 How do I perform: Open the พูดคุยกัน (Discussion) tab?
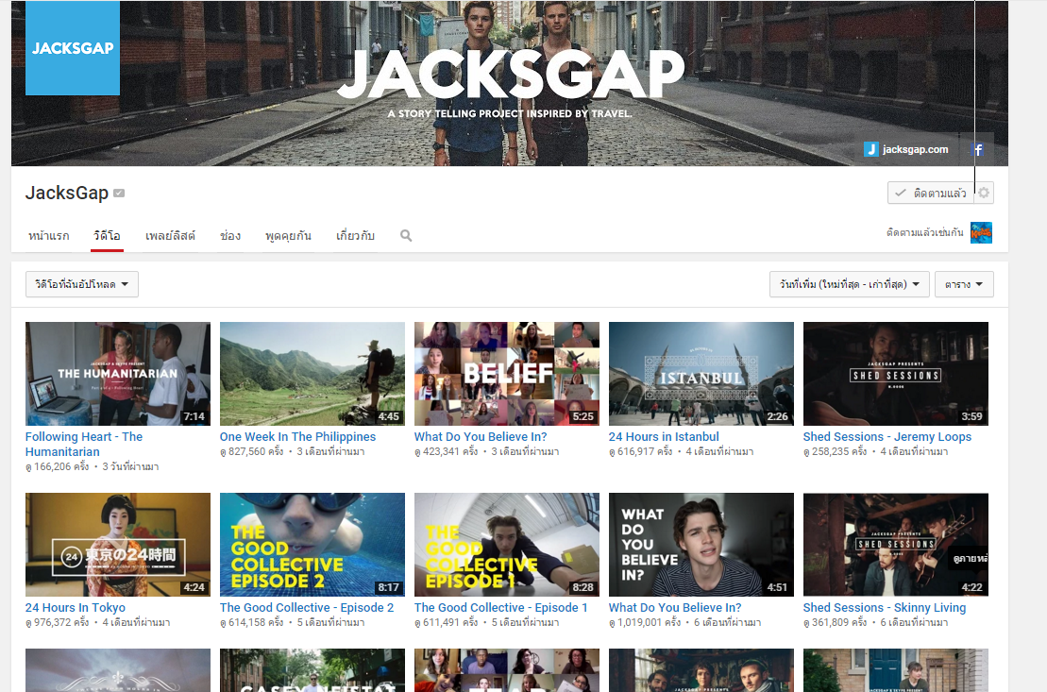[x=289, y=236]
